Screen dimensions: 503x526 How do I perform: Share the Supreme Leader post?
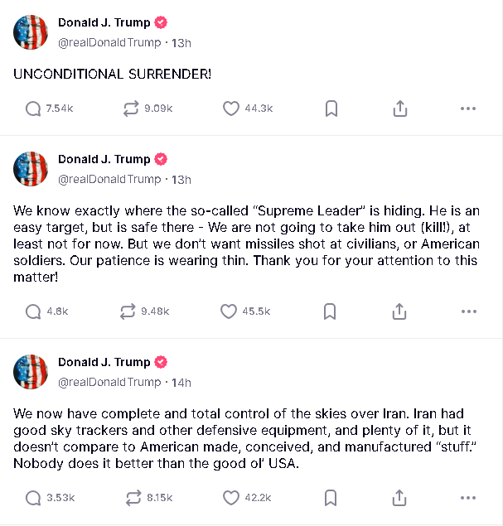[399, 311]
